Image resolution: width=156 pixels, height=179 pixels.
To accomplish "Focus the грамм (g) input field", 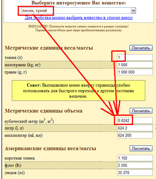I will (135, 72).
